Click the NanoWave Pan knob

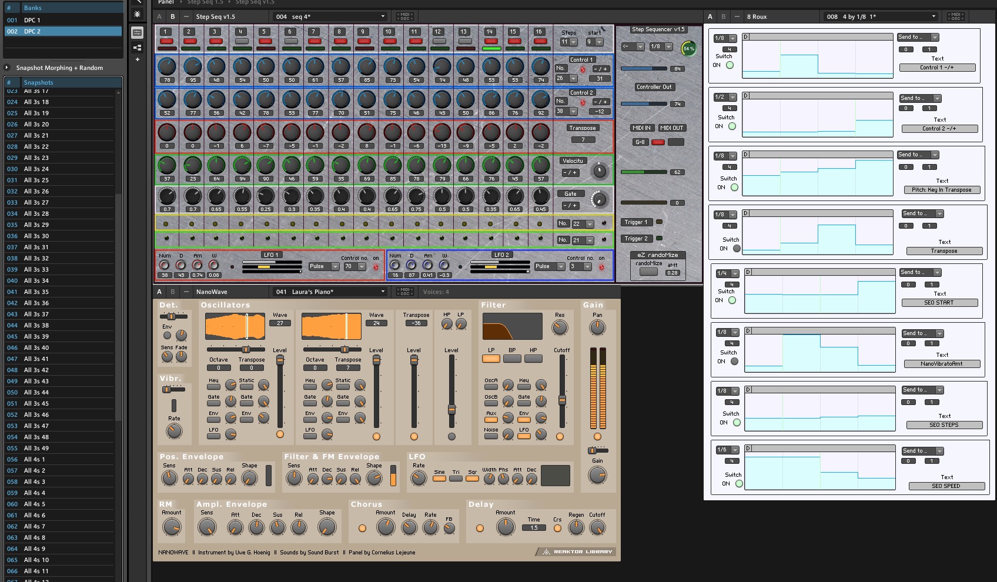pos(597,328)
